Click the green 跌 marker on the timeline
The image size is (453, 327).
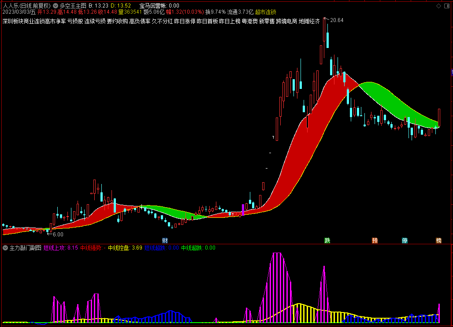327,240
